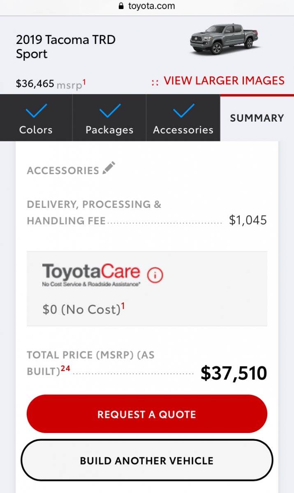
Task: Open the SUMMARY tab
Action: point(257,118)
